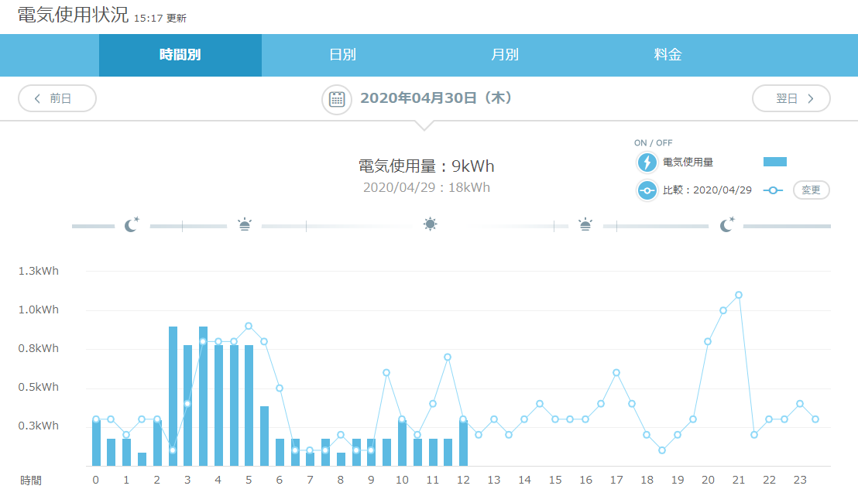
Task: Click the comparison peak point at hour 21
Action: point(739,295)
